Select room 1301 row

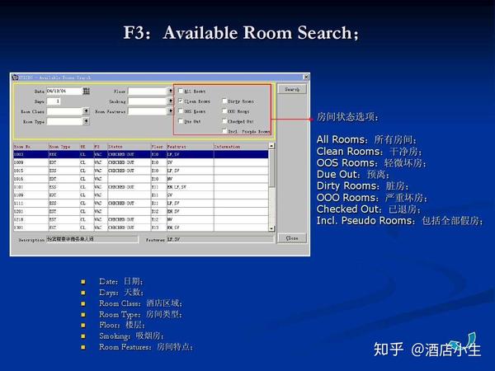[141, 228]
